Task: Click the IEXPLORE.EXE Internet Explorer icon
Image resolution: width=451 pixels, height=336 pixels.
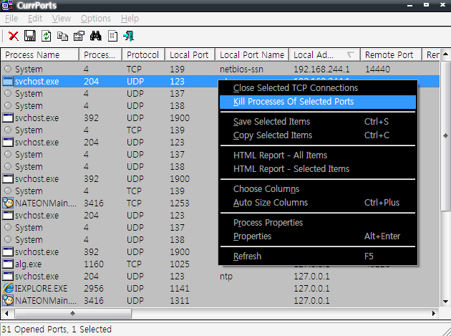Action: tap(8, 288)
